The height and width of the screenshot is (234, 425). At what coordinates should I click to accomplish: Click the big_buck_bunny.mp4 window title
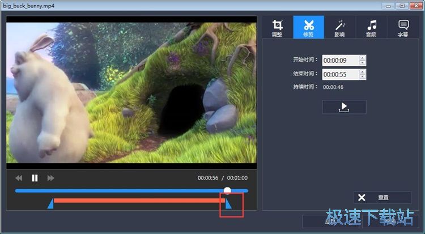29,6
